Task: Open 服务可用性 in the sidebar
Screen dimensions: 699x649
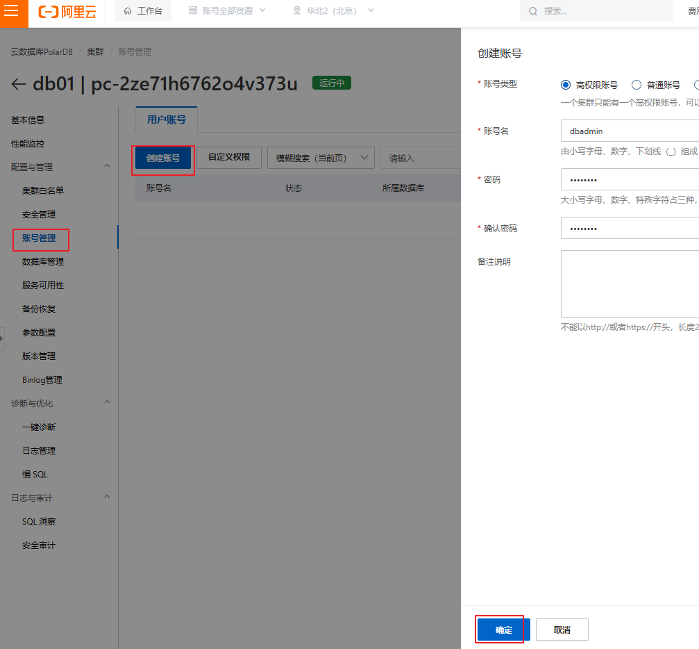Action: click(x=43, y=285)
